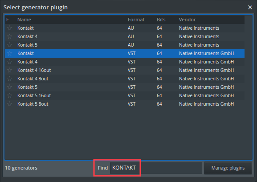The width and height of the screenshot is (257, 182).
Task: Favorite Kontakt 4 16out star
Action: pos(9,70)
